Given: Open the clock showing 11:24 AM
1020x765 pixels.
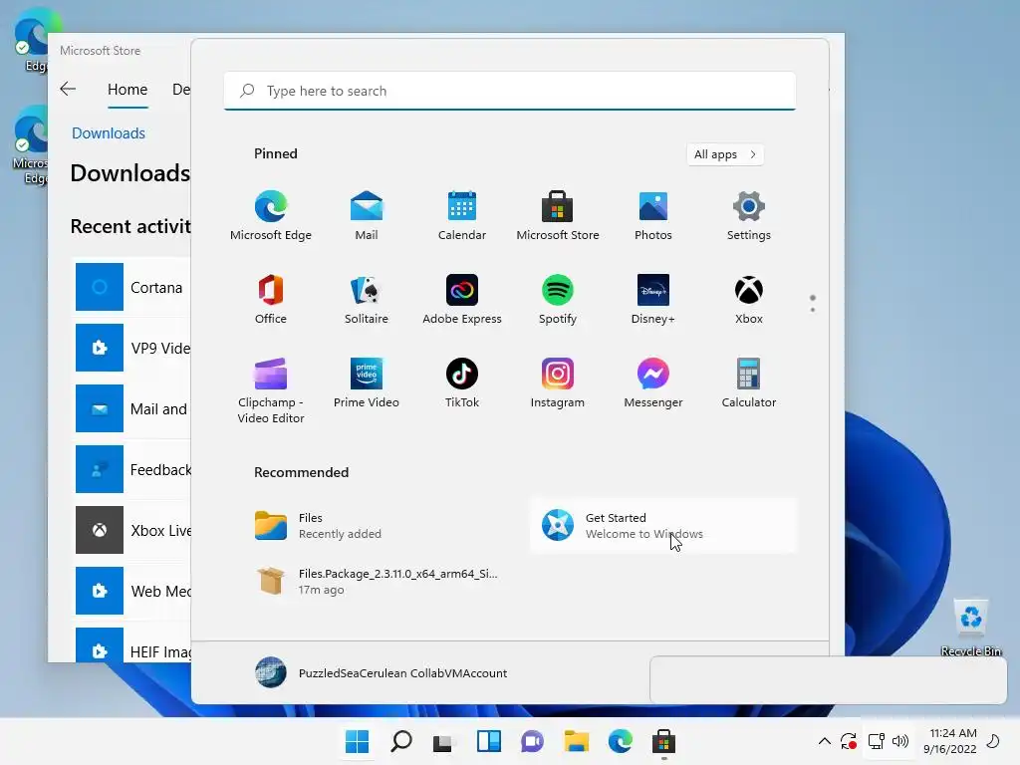Looking at the screenshot, I should 949,741.
